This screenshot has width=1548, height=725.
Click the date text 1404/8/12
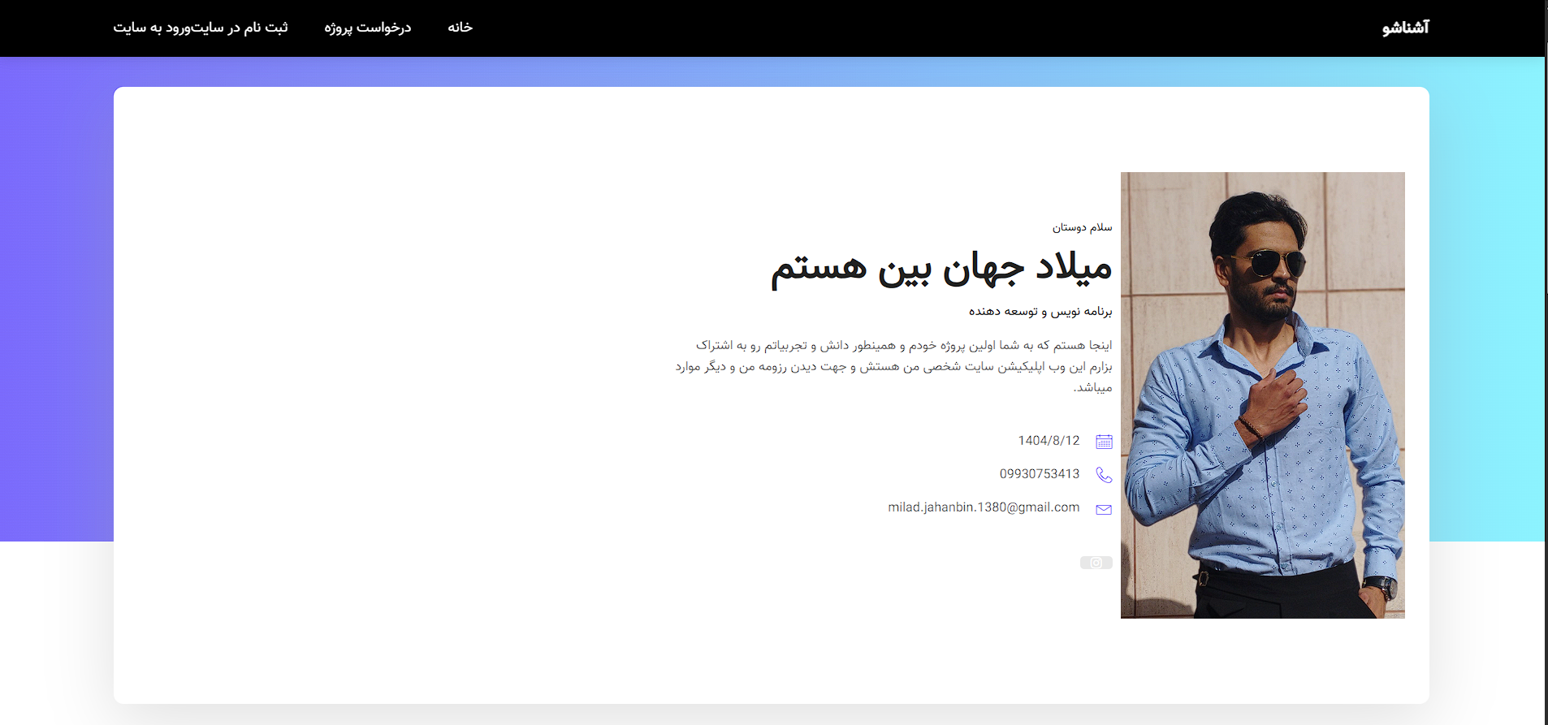[1049, 441]
